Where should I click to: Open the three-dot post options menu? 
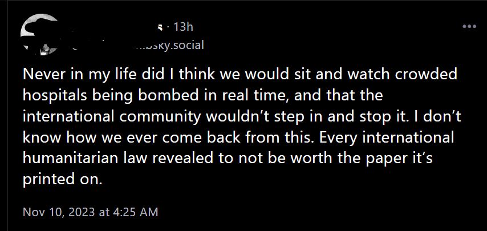point(469,26)
